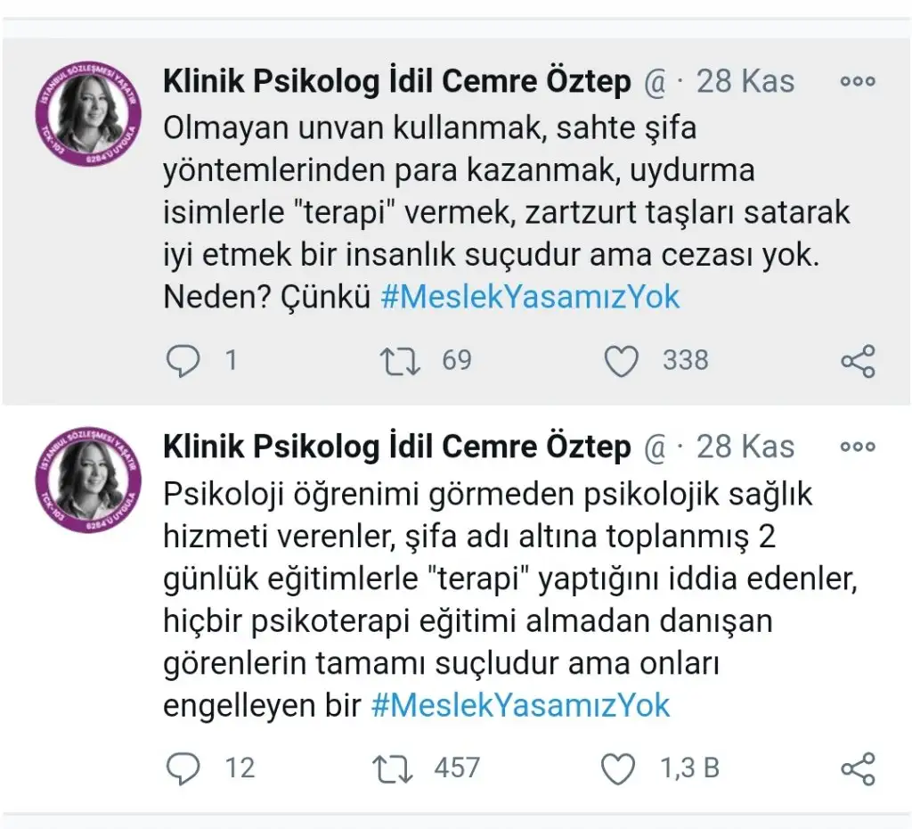Like the first tweet with 338 likes
The image size is (912, 829).
(x=622, y=361)
